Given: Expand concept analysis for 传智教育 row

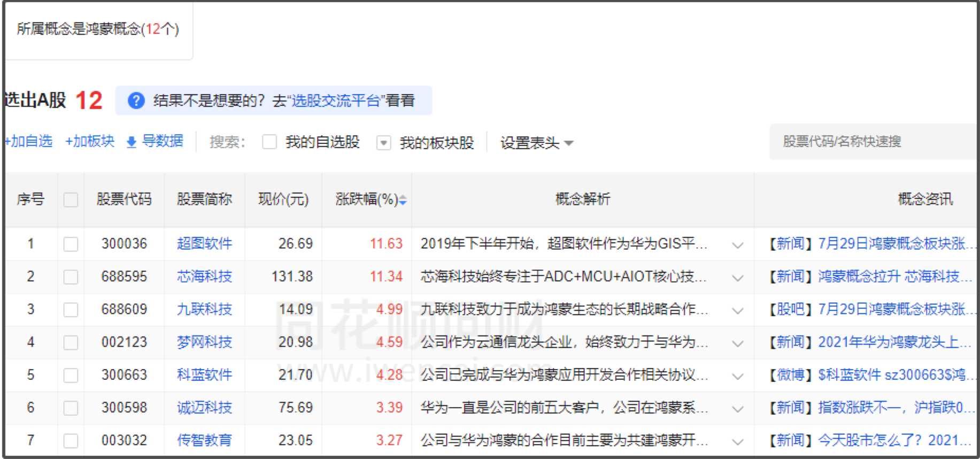Looking at the screenshot, I should [738, 441].
